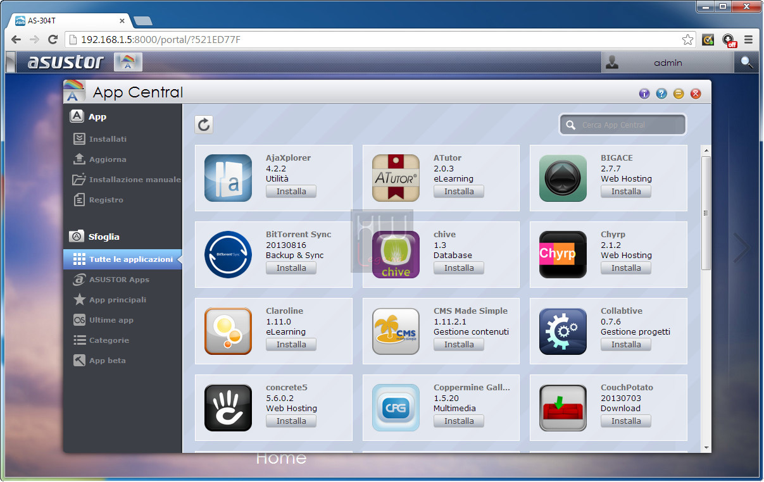The width and height of the screenshot is (764, 482).
Task: Install Chyrp
Action: tap(626, 268)
